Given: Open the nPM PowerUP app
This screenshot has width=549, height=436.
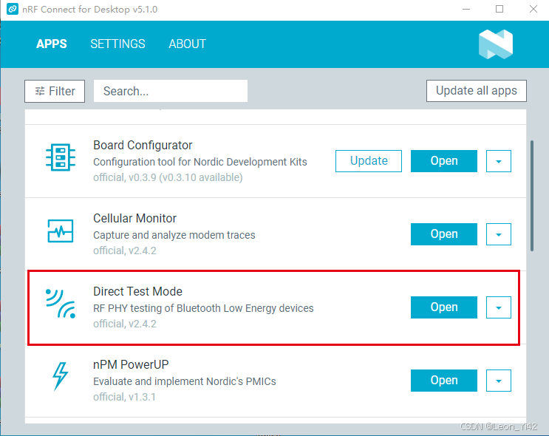Looking at the screenshot, I should tap(444, 381).
